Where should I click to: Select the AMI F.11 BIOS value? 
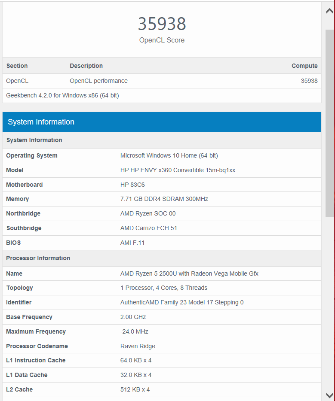tap(132, 243)
